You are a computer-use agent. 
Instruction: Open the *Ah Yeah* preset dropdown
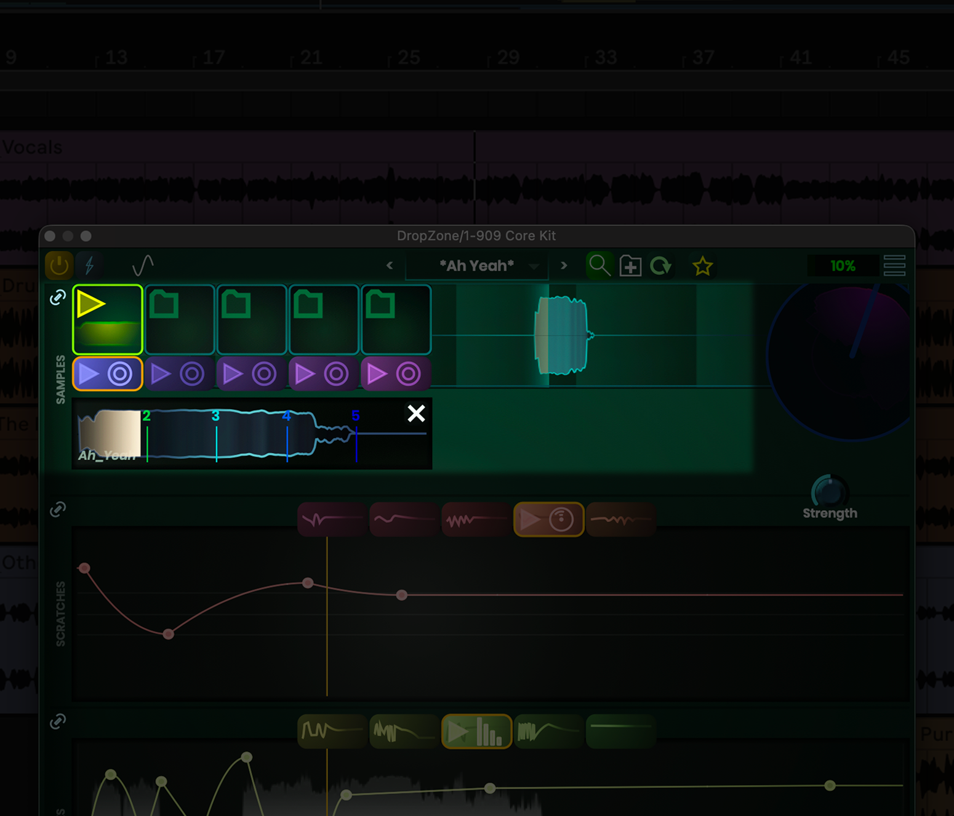click(x=476, y=266)
